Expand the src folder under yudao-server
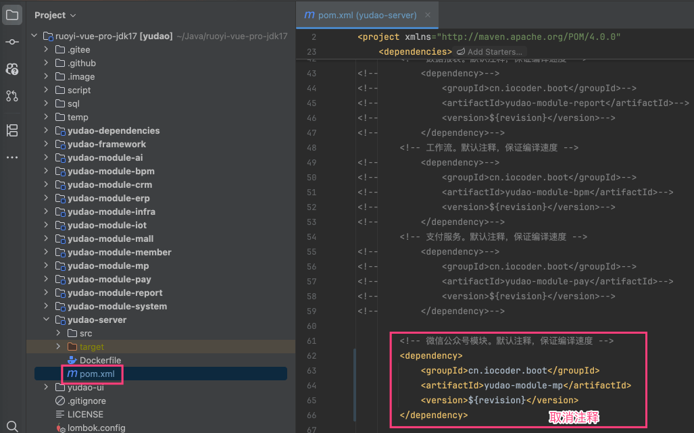This screenshot has height=433, width=694. pyautogui.click(x=58, y=333)
